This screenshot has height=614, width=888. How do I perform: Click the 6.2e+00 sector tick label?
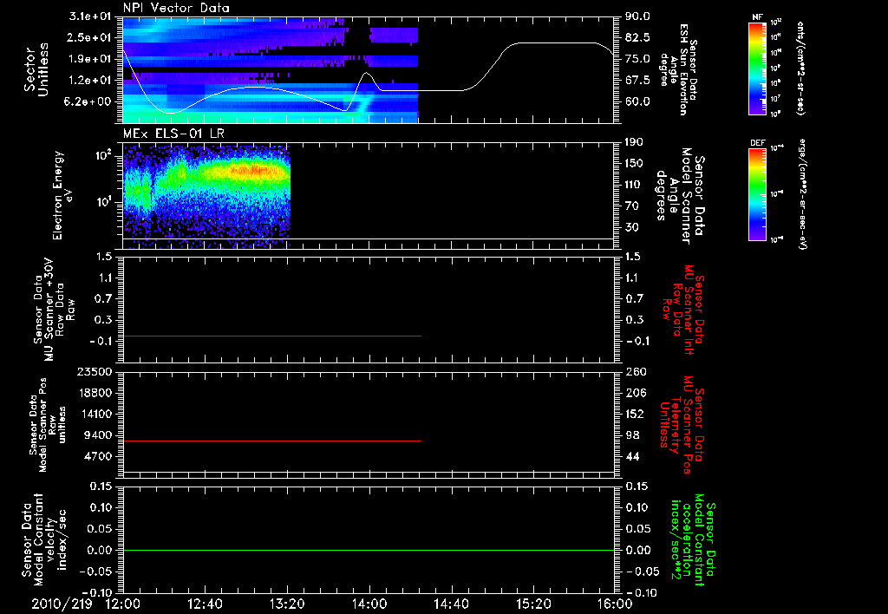tap(89, 101)
